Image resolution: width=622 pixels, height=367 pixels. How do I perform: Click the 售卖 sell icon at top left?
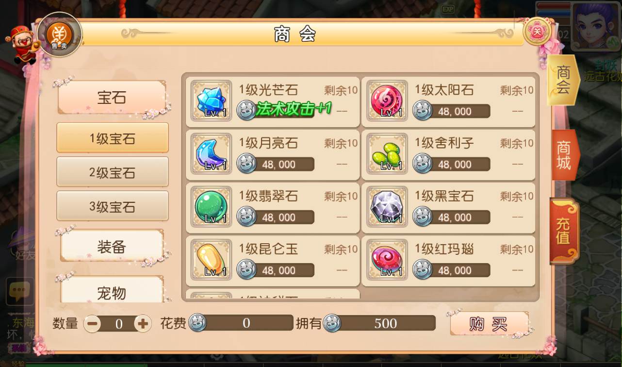(x=60, y=35)
